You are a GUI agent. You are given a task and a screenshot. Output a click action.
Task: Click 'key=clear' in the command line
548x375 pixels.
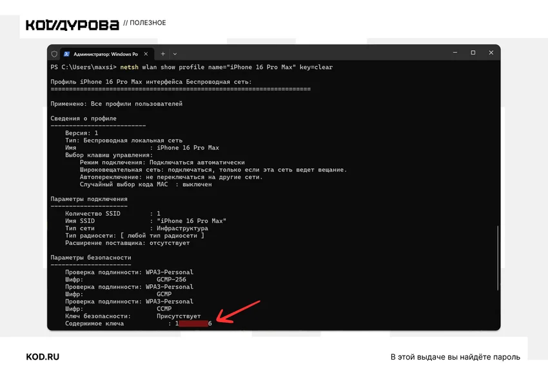point(316,67)
